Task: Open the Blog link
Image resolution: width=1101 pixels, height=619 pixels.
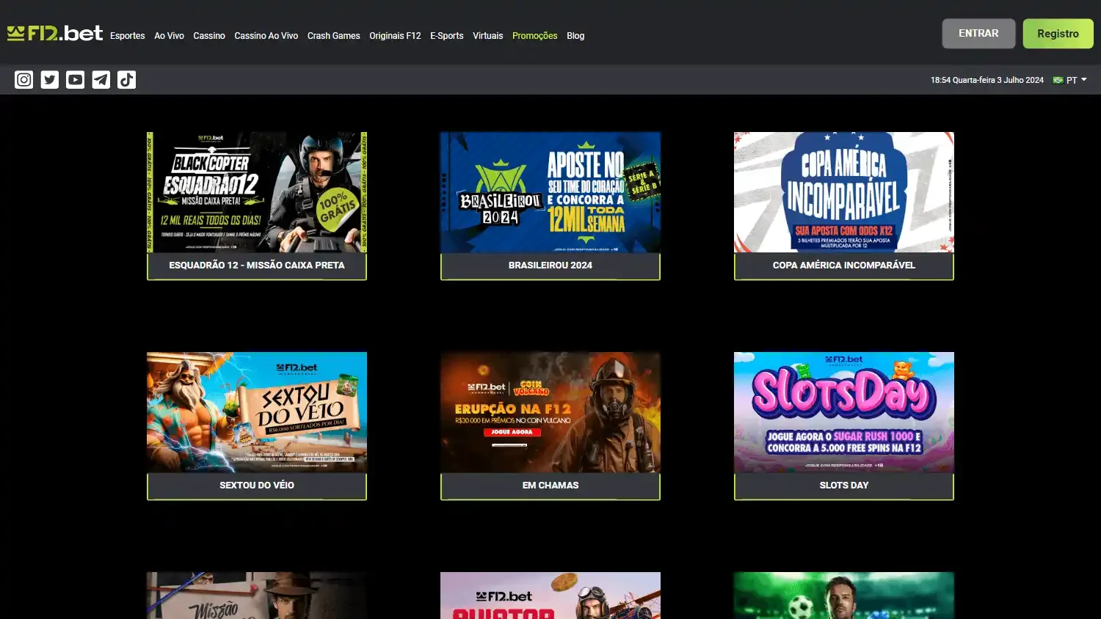Action: (575, 35)
